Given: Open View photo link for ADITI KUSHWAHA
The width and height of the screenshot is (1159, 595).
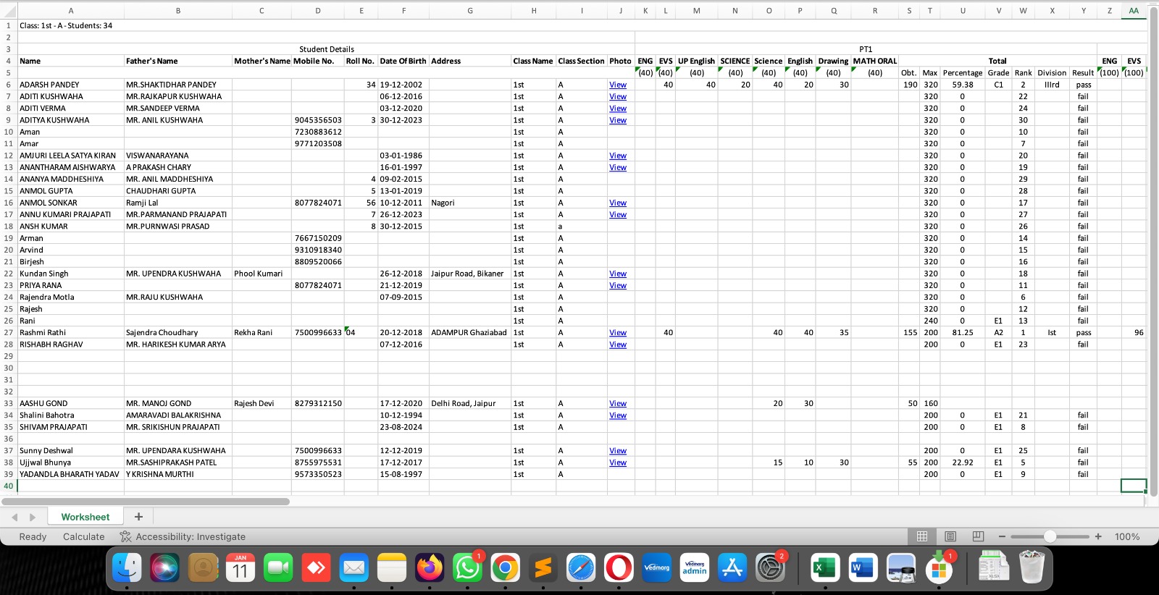Looking at the screenshot, I should click(618, 96).
